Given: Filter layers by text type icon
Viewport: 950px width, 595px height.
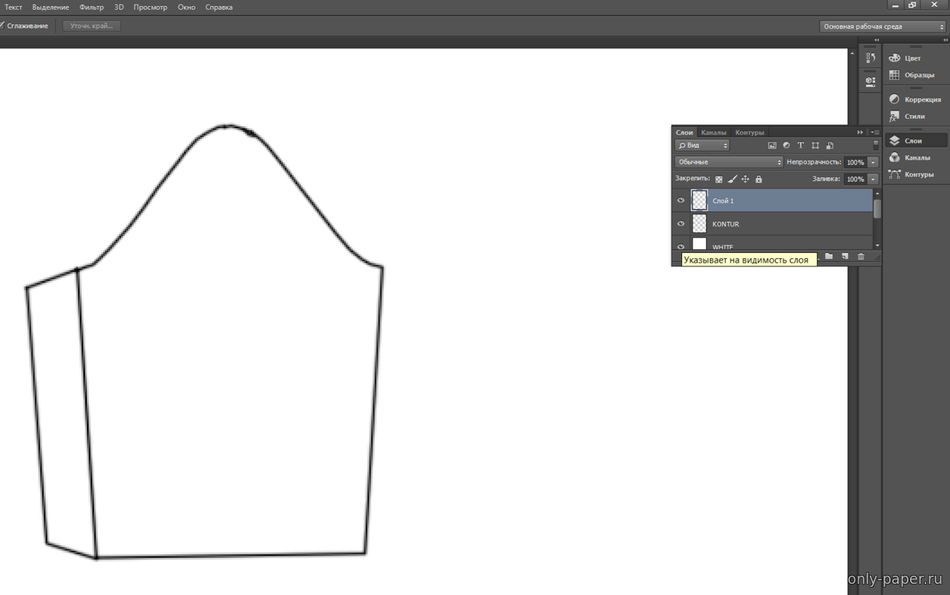Looking at the screenshot, I should (801, 145).
